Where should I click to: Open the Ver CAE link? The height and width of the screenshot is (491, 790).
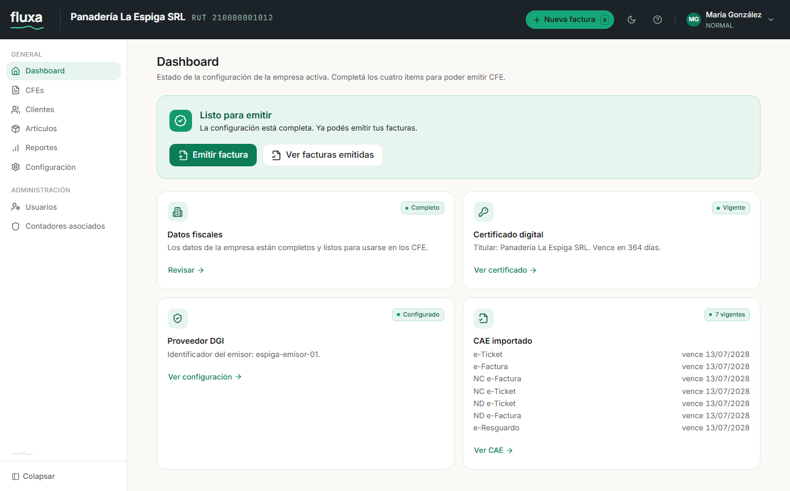tap(493, 450)
